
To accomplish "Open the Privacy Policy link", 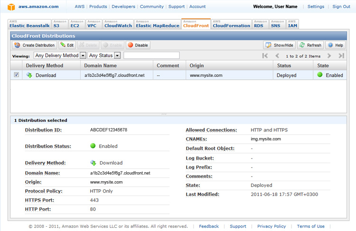I will 272,226.
